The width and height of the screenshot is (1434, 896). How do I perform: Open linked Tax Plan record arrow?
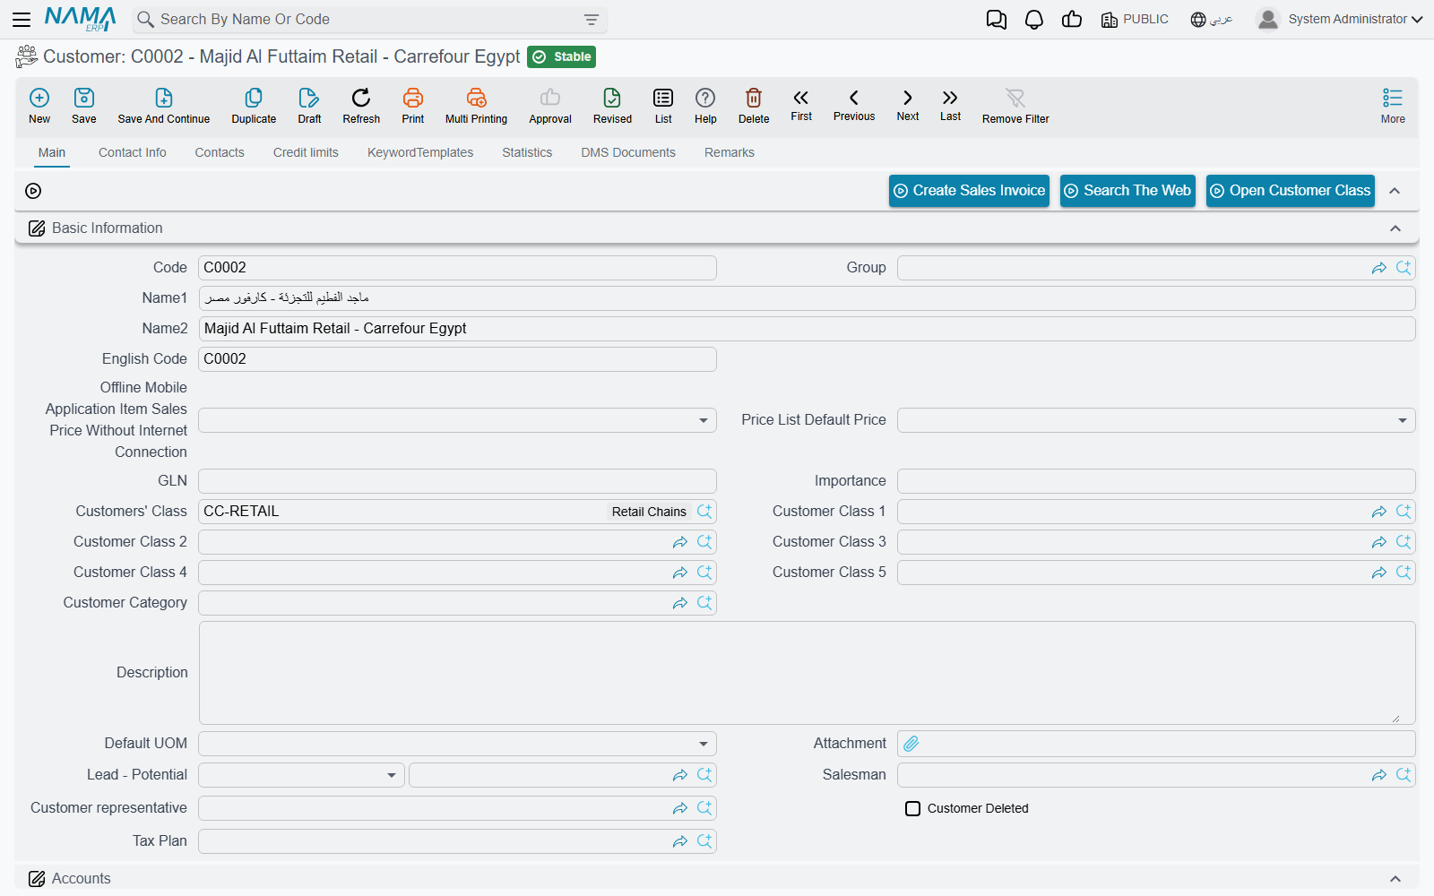680,841
